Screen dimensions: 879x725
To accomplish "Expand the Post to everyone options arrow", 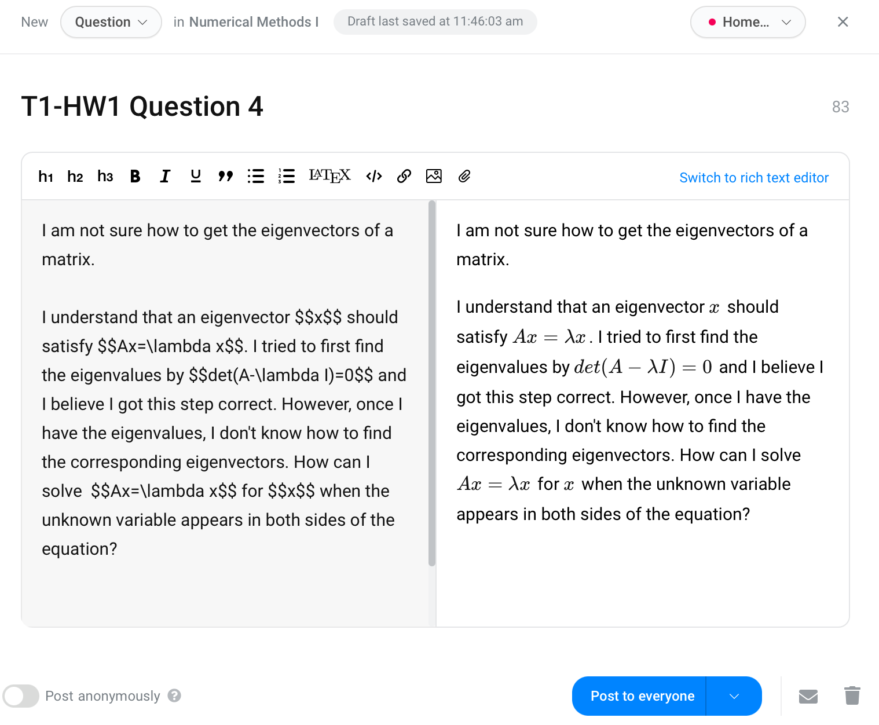I will coord(734,696).
